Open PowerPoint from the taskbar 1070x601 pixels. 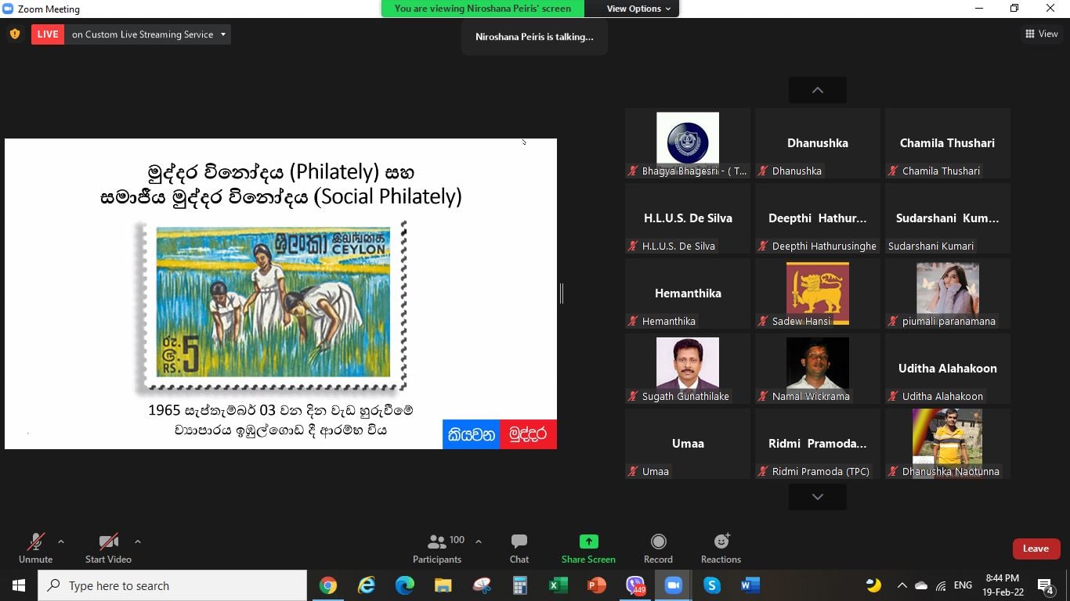[x=597, y=585]
